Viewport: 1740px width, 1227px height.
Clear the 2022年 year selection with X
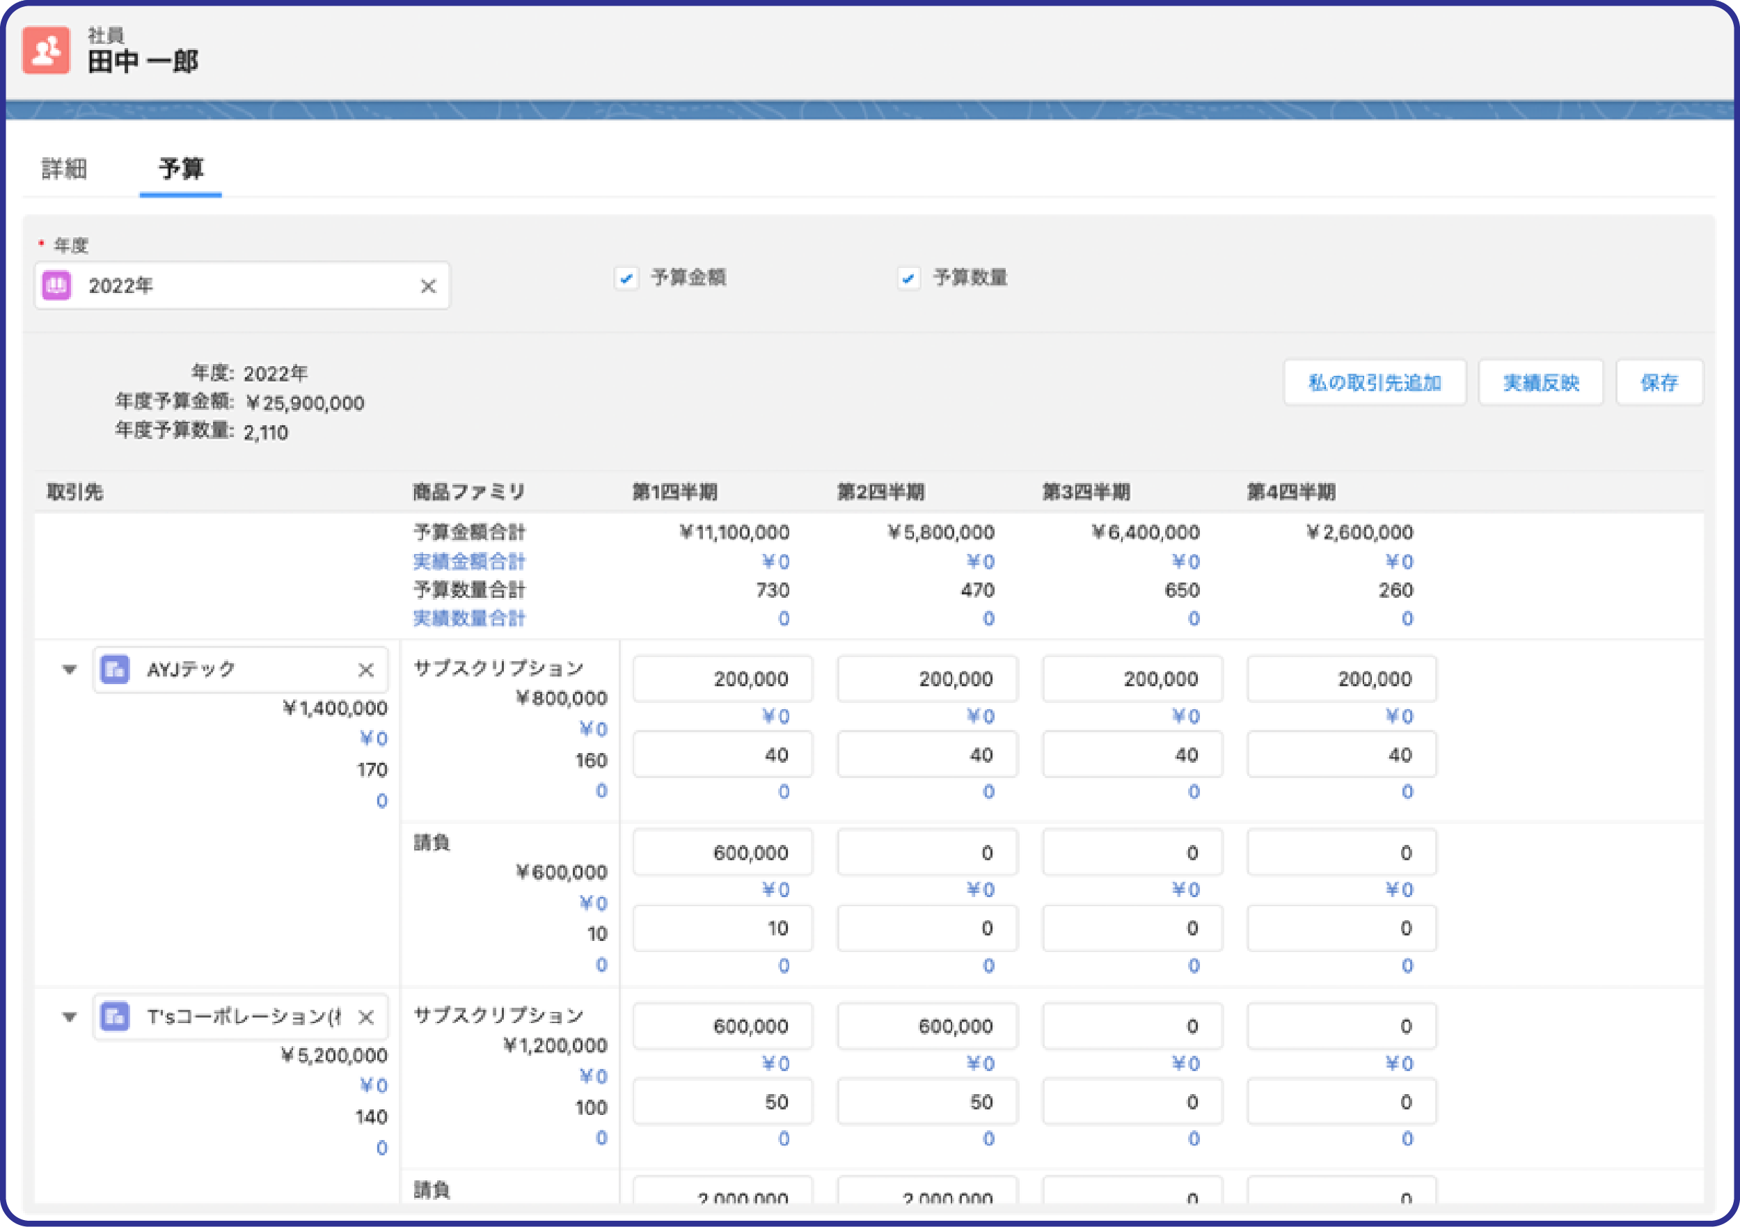coord(428,286)
